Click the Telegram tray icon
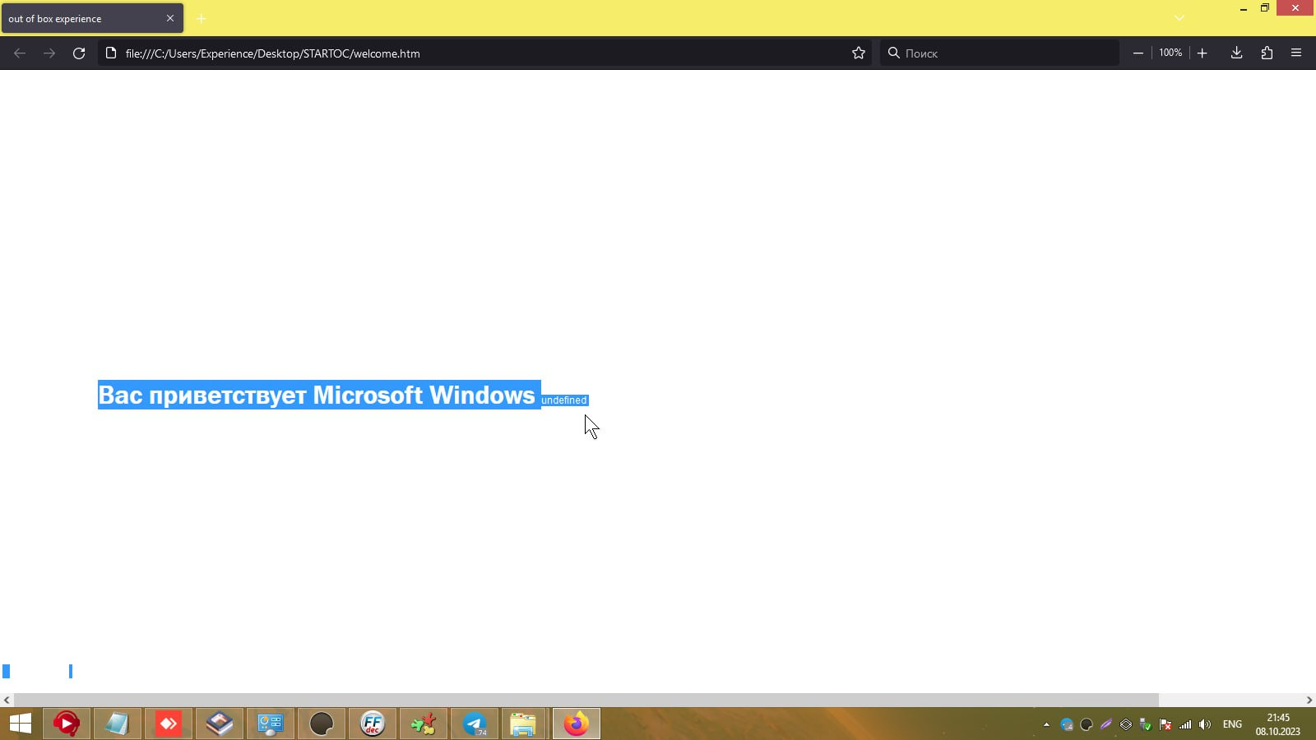The width and height of the screenshot is (1316, 740). (x=1067, y=724)
